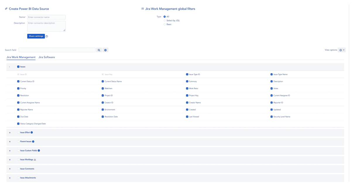Uncheck the Current Status Name checkbox
Viewport: 353px width, 185px height.
pos(103,82)
